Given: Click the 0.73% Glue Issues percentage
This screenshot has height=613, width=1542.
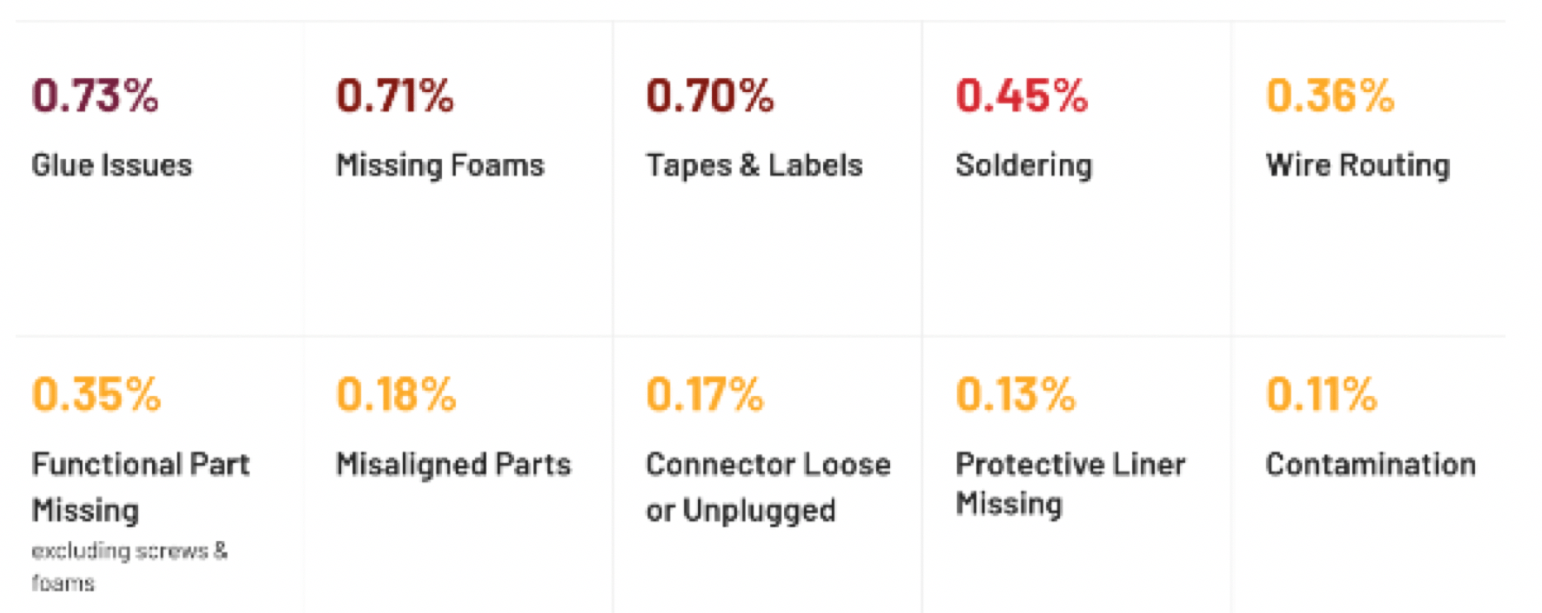Looking at the screenshot, I should tap(96, 96).
